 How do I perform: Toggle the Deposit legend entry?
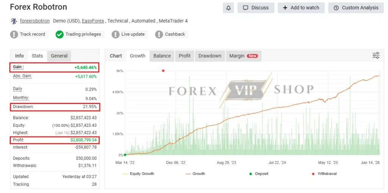point(258,174)
